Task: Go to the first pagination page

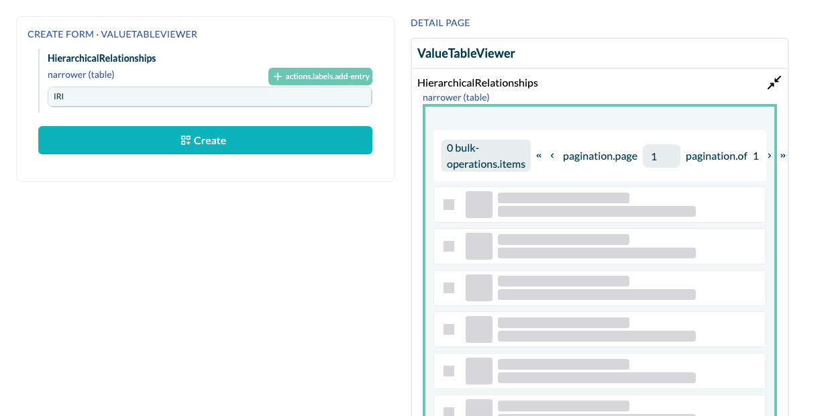Action: [x=539, y=156]
